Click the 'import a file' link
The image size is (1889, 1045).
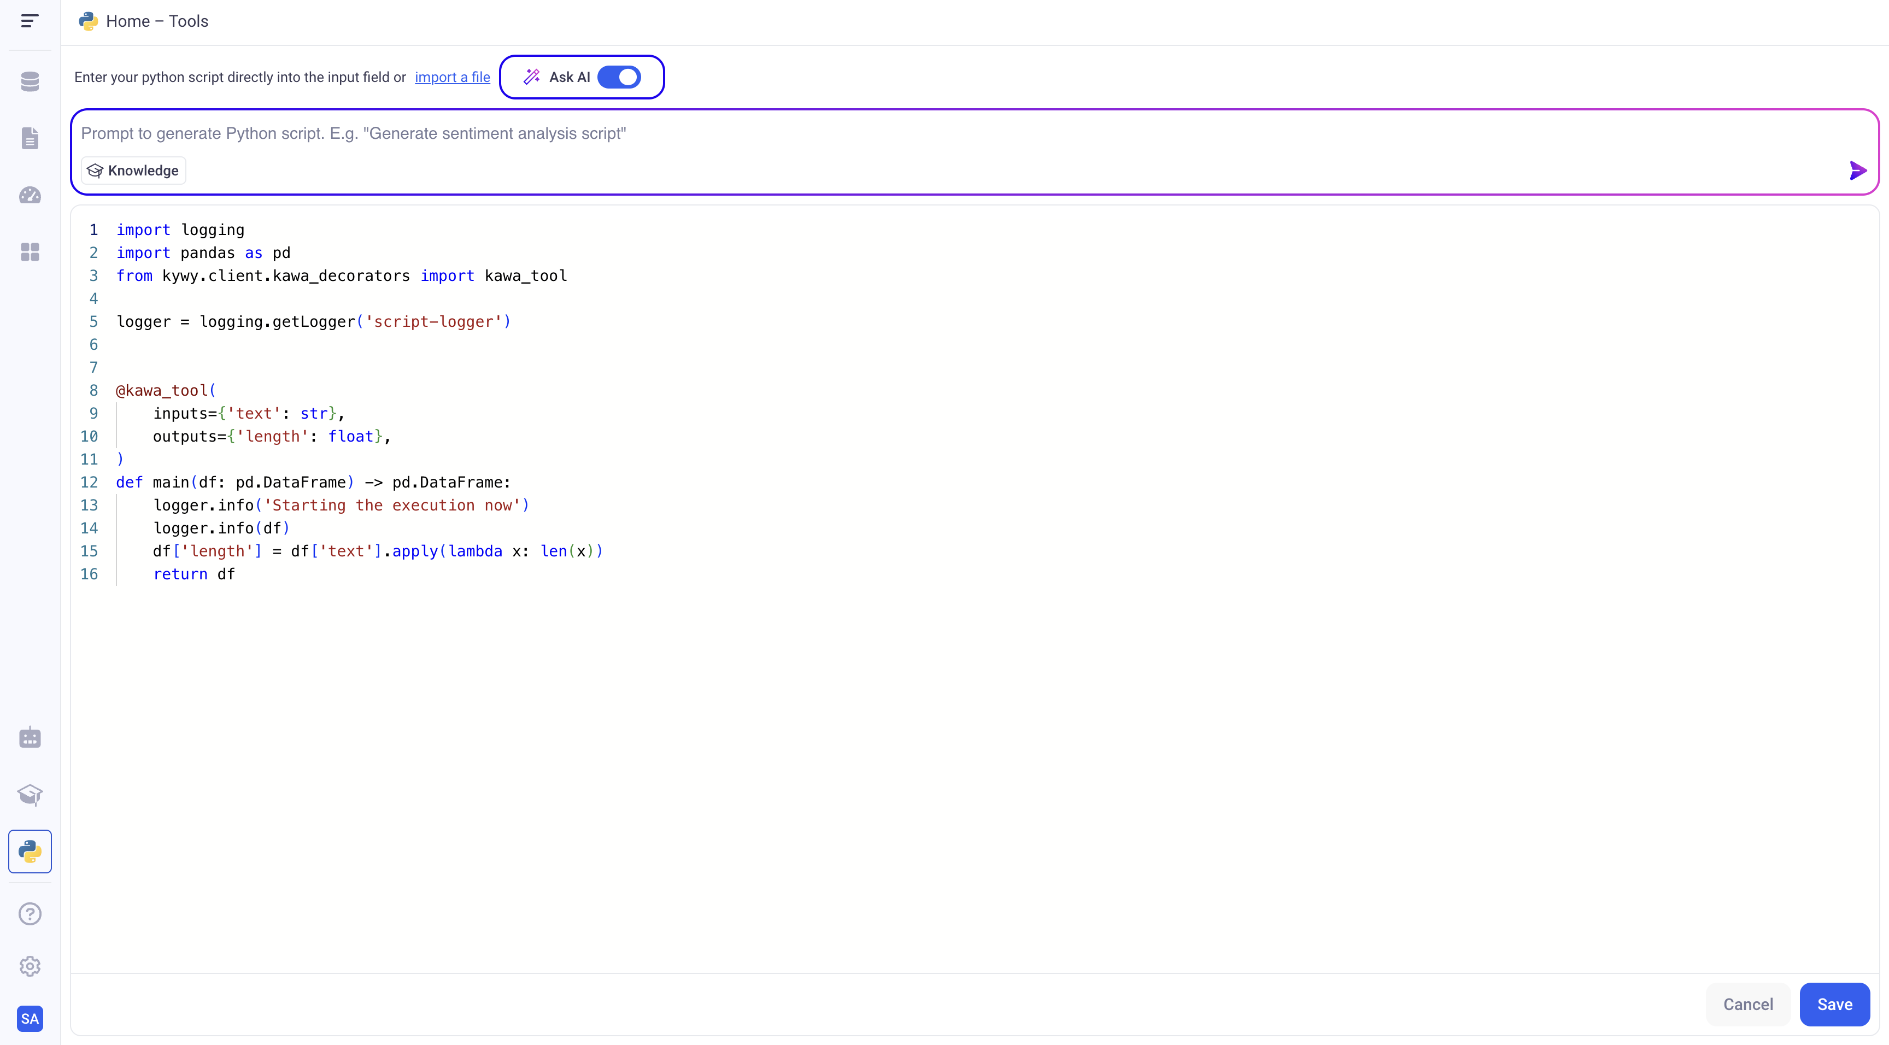coord(451,77)
